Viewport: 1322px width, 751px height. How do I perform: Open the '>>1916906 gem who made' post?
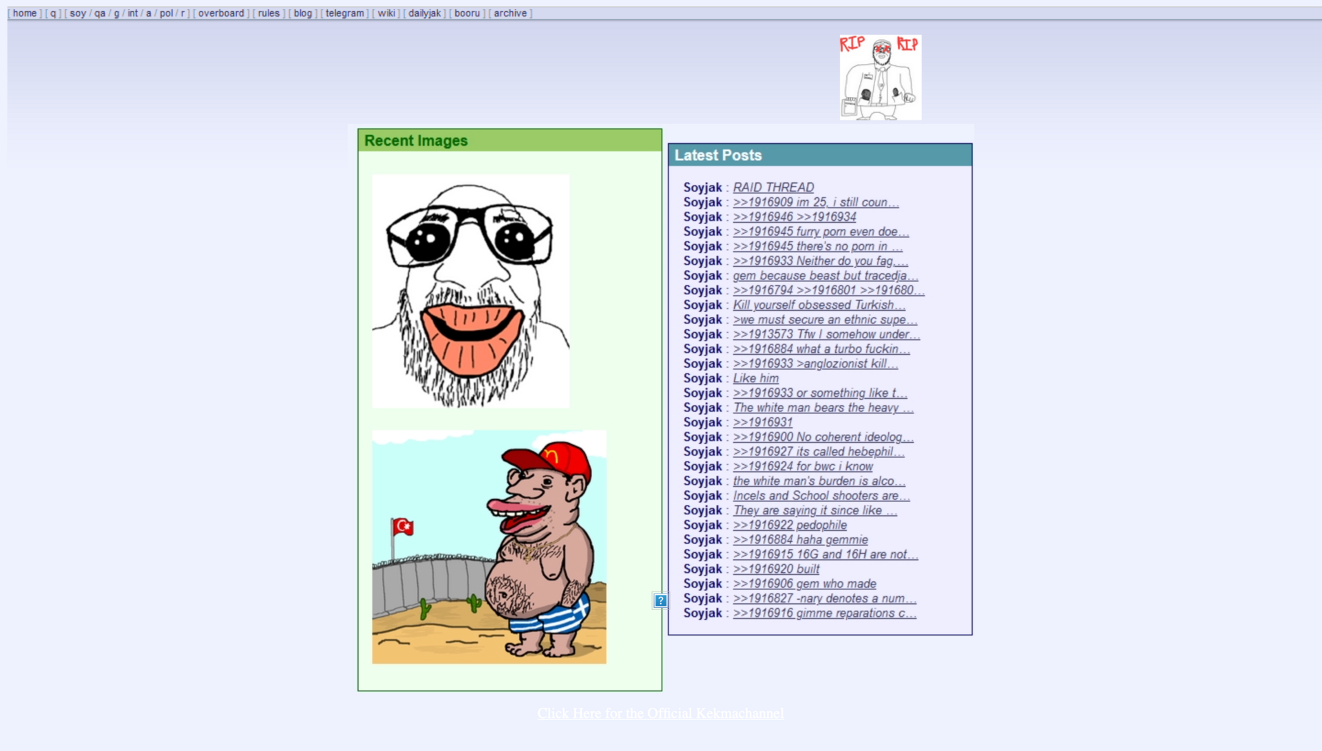tap(804, 584)
